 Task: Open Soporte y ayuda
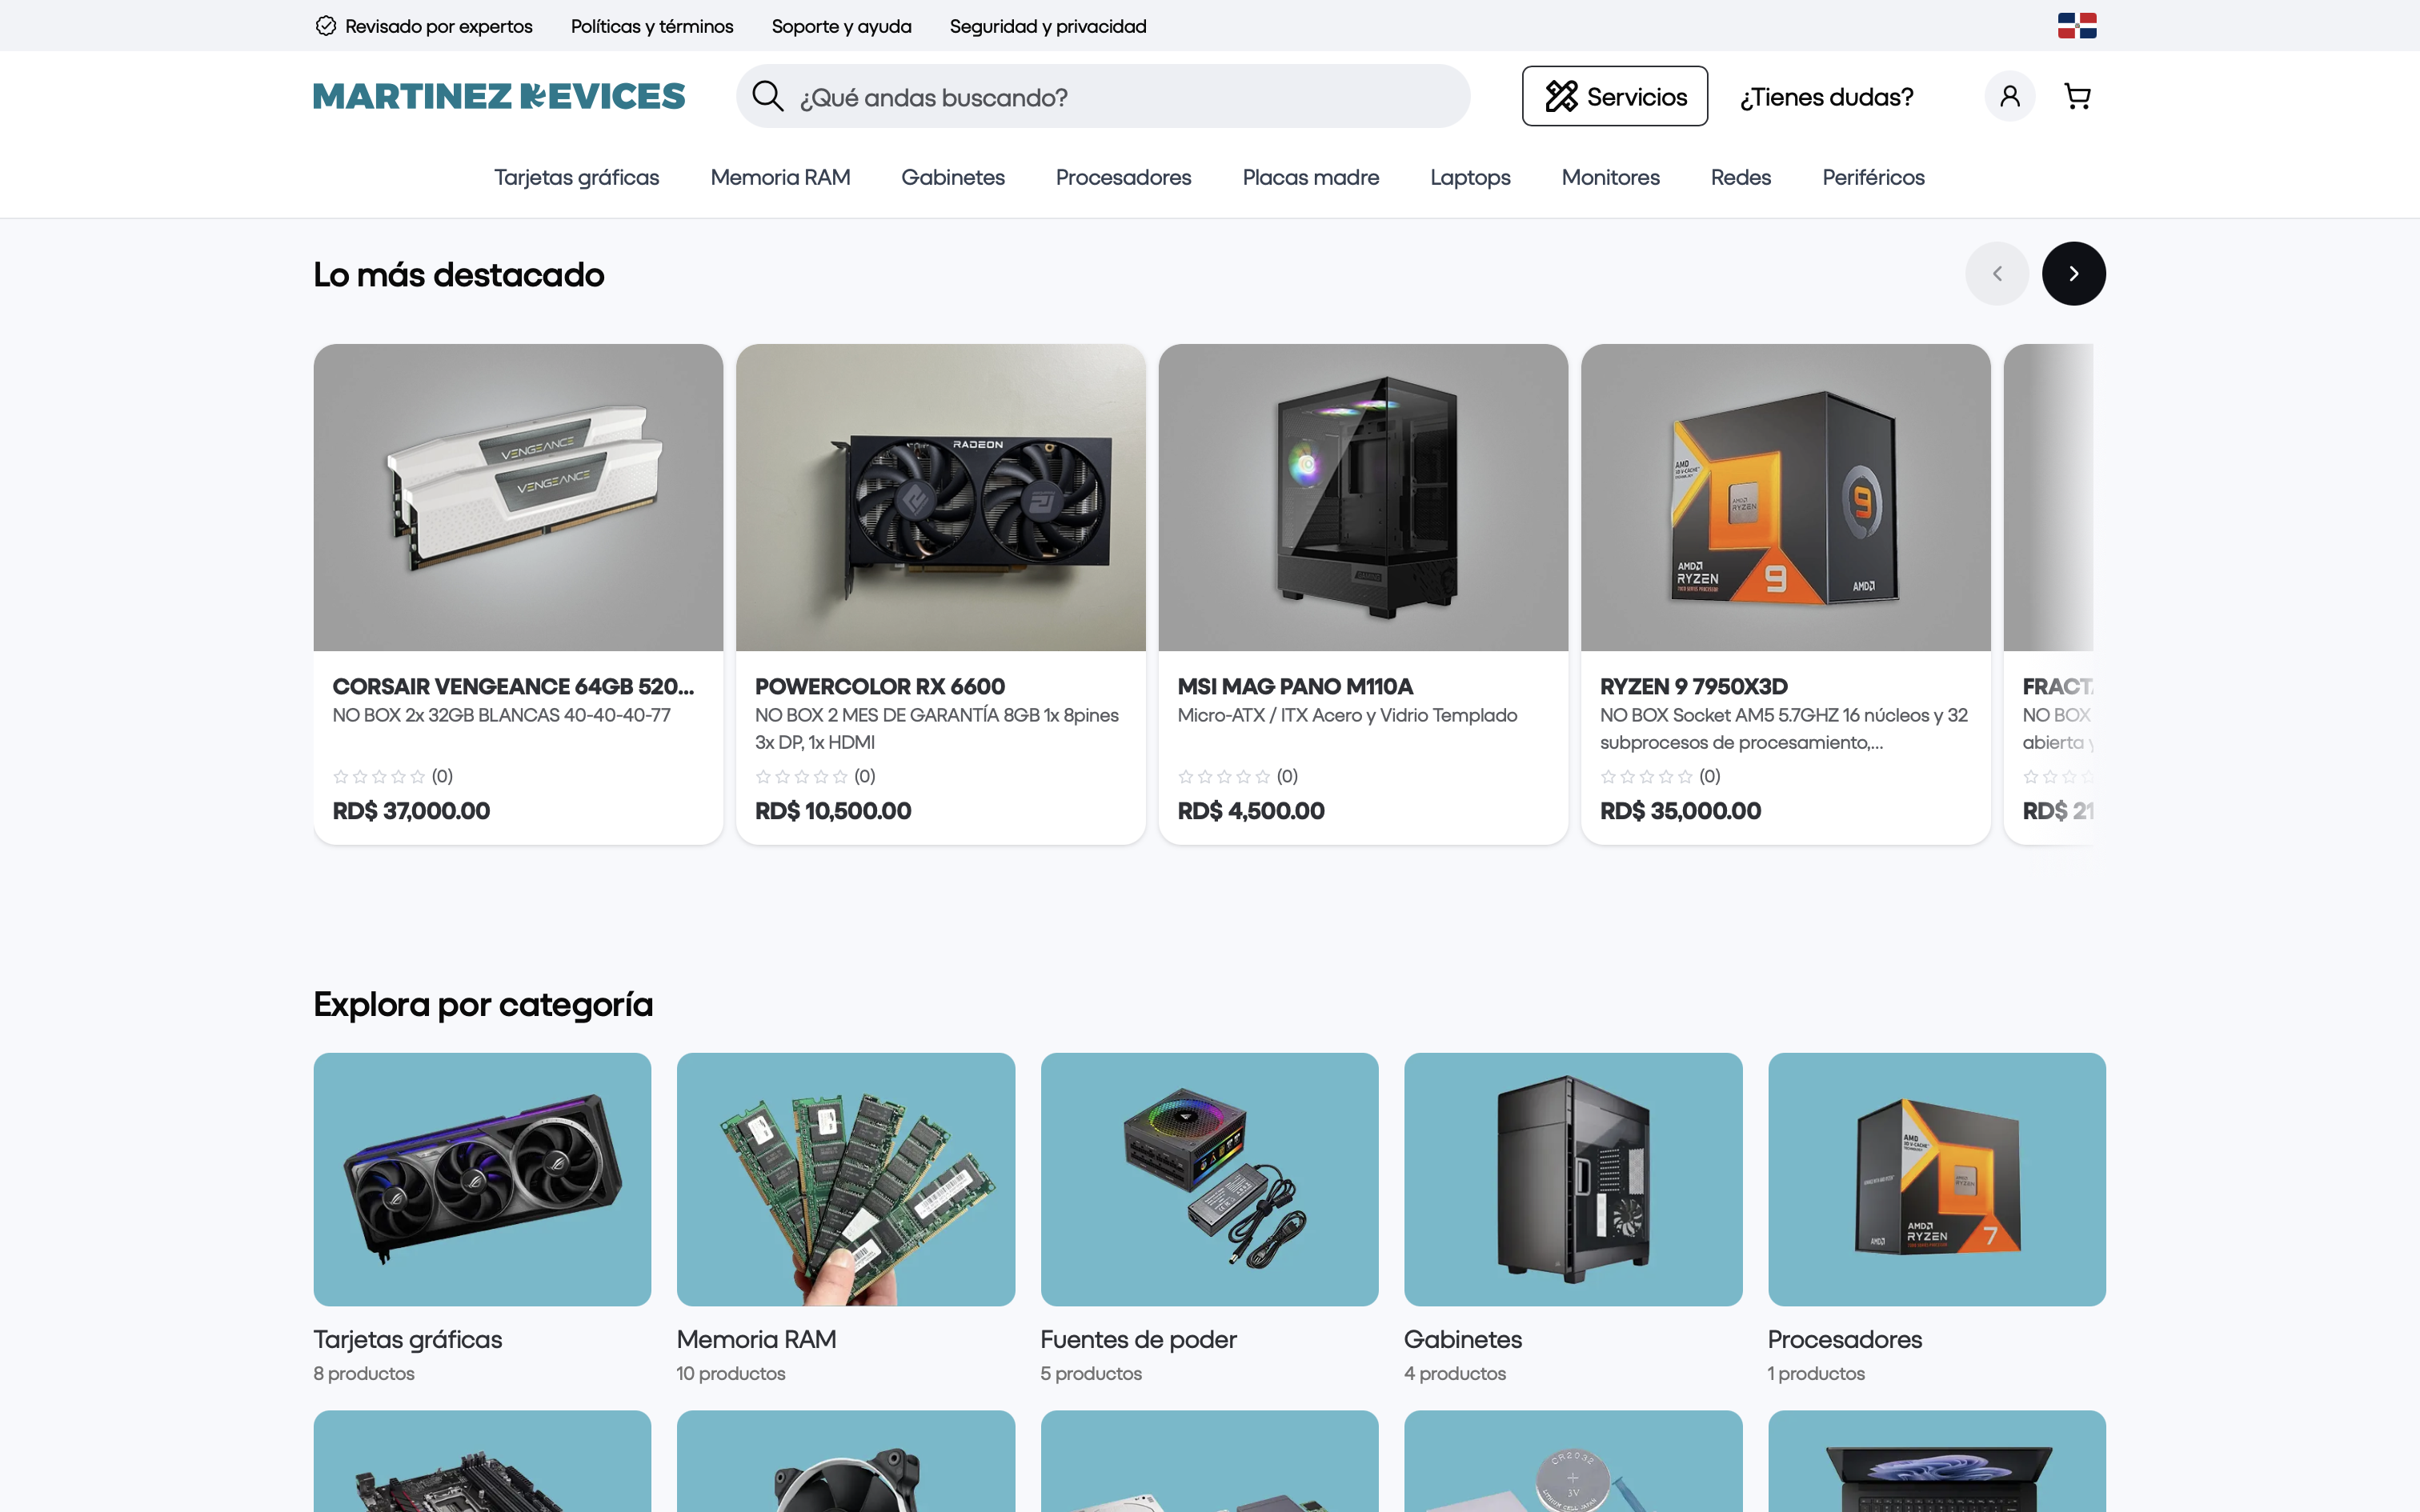841,26
